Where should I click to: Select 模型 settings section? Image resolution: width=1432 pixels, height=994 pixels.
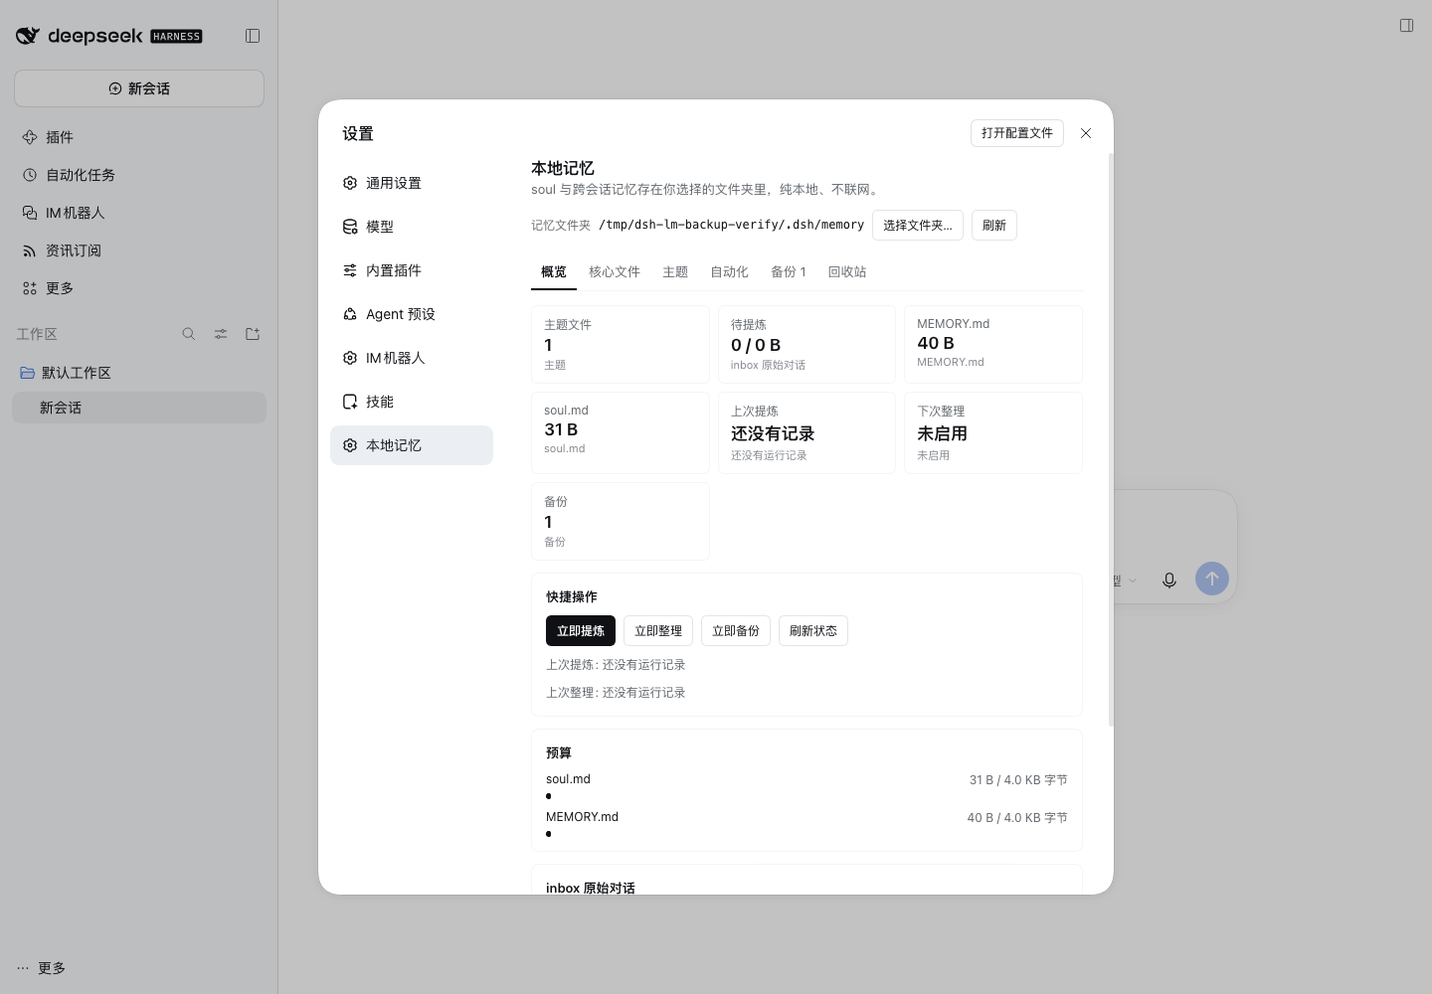(412, 227)
